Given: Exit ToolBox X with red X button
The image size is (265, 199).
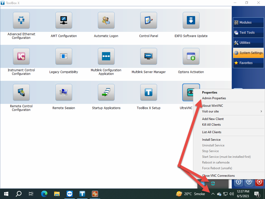Looking at the screenshot, I should tap(259, 182).
